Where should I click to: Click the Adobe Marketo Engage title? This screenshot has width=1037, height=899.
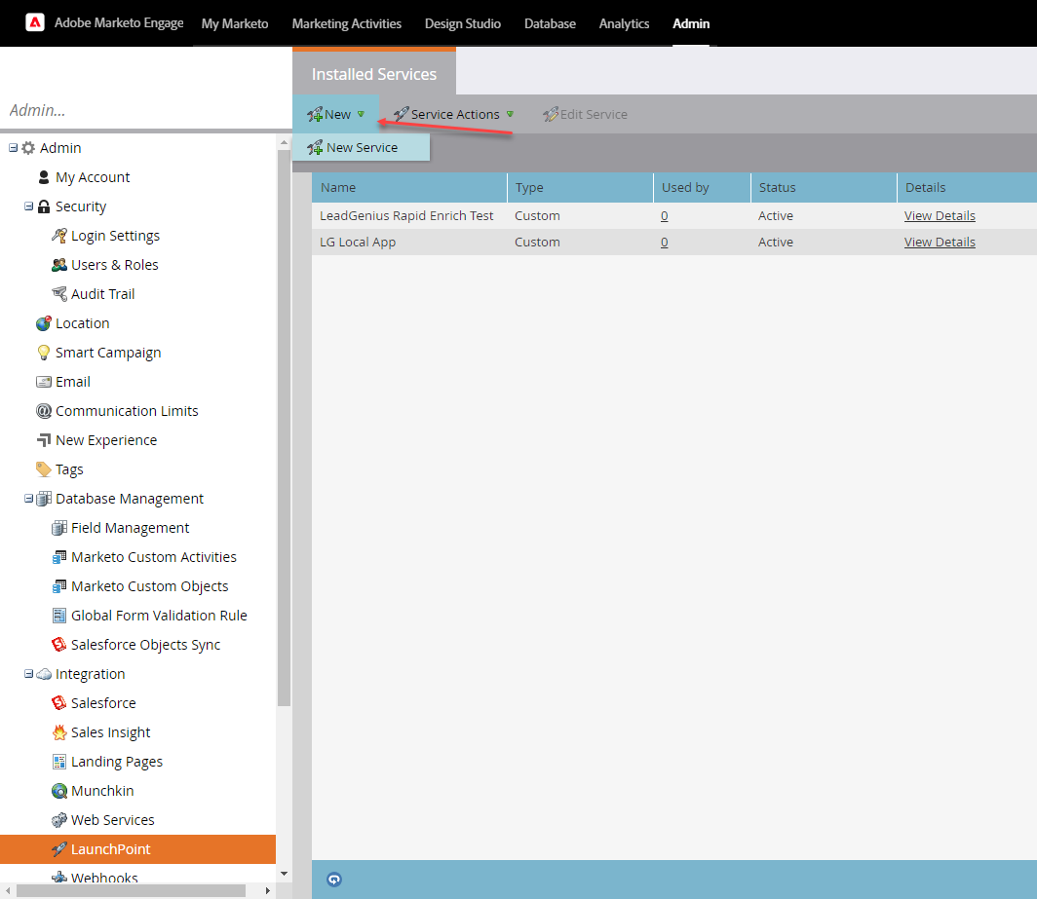(119, 22)
